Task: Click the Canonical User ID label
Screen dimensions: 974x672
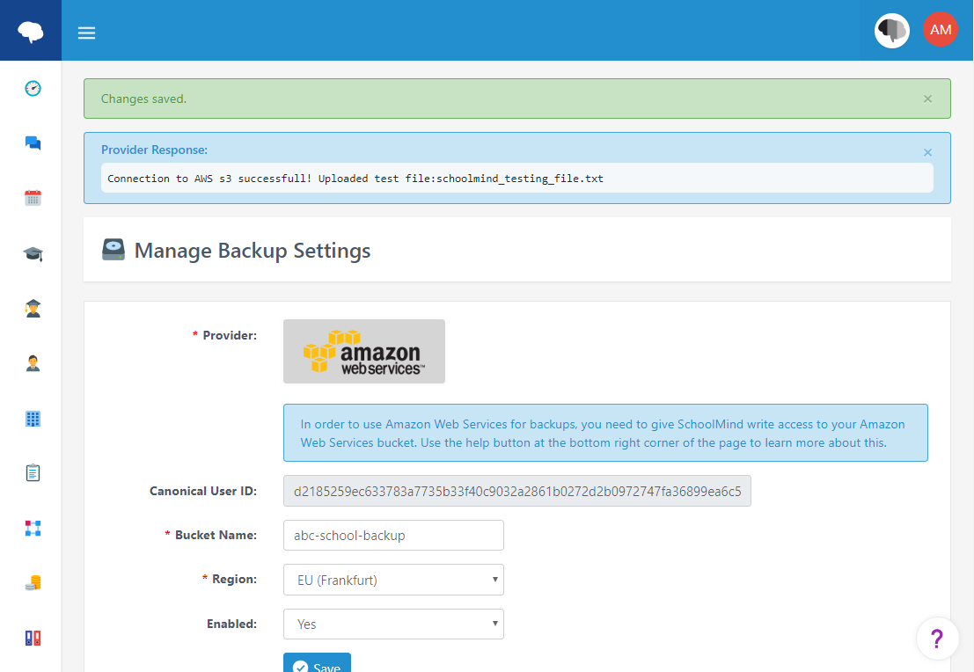Action: tap(203, 492)
